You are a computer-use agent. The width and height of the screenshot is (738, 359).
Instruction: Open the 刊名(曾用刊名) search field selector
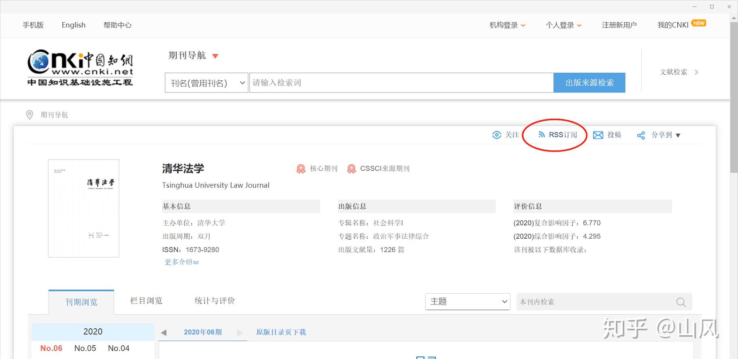coord(206,83)
